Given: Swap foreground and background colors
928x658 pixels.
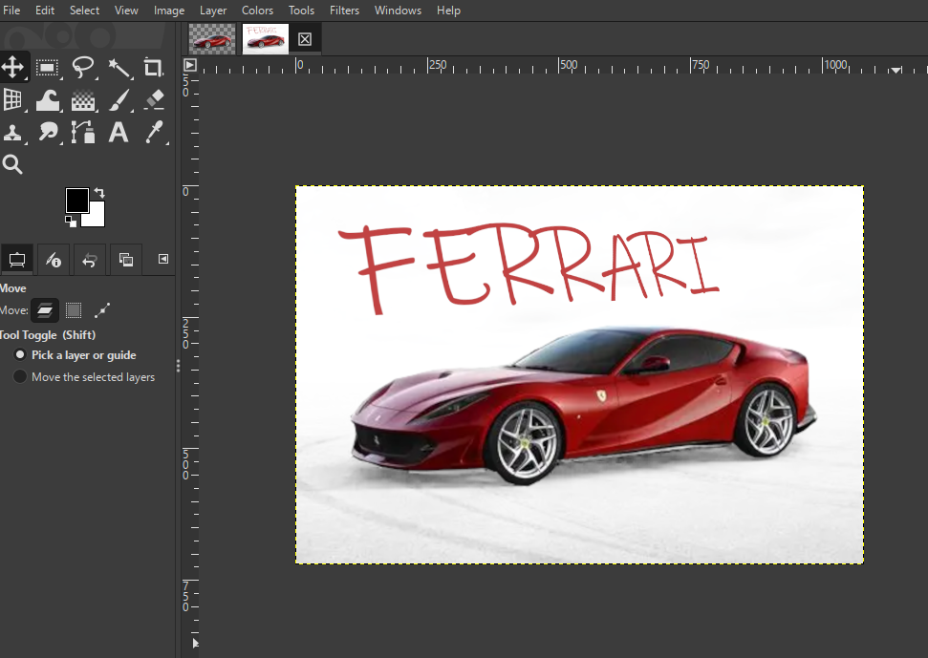Looking at the screenshot, I should point(99,192).
